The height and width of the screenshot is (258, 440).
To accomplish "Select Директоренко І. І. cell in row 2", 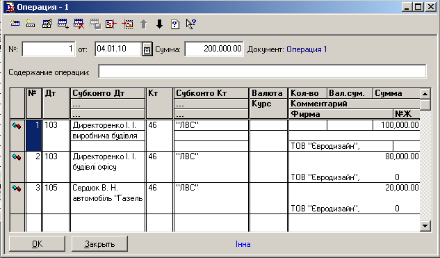I will click(108, 156).
